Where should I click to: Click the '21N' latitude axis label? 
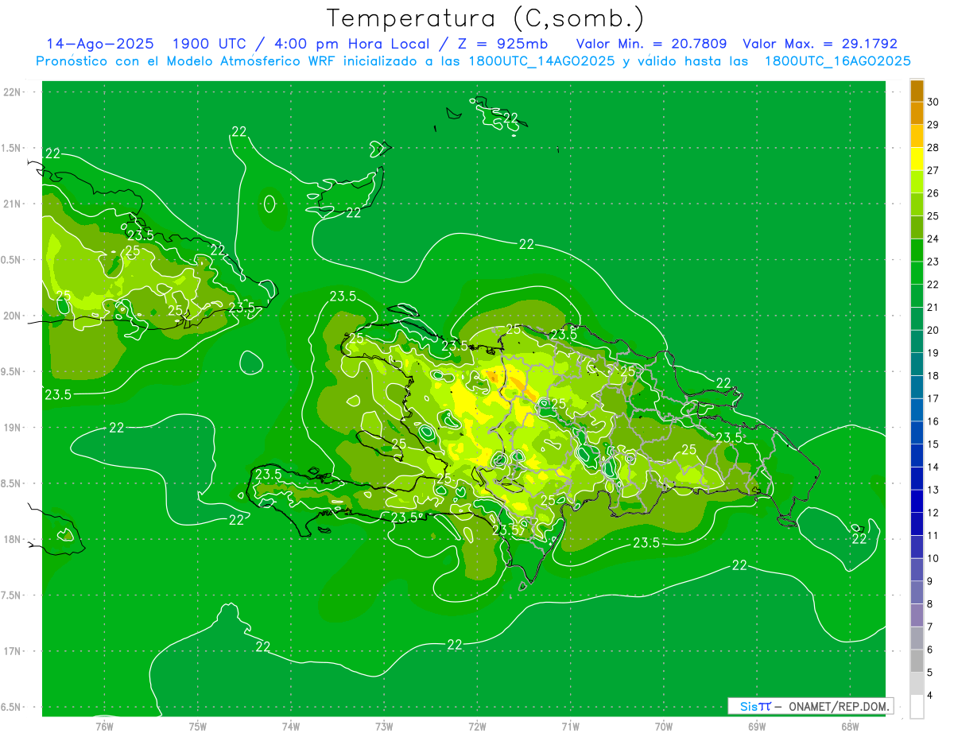(13, 204)
